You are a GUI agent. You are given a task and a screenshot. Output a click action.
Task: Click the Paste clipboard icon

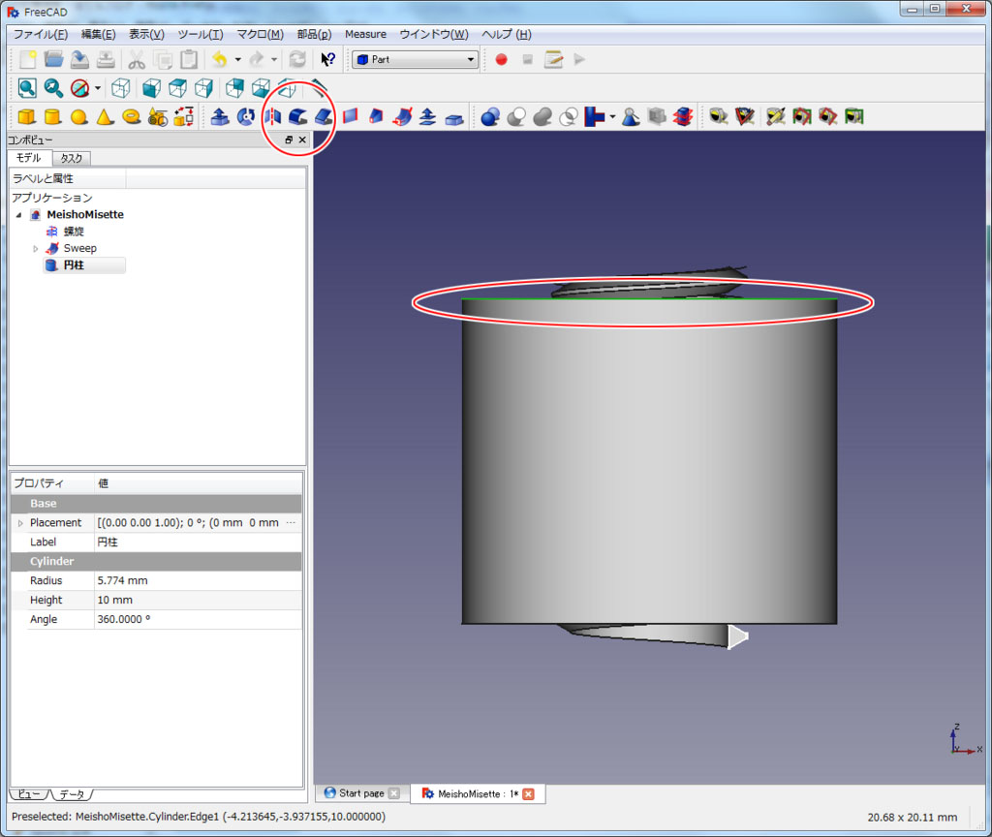pyautogui.click(x=189, y=59)
